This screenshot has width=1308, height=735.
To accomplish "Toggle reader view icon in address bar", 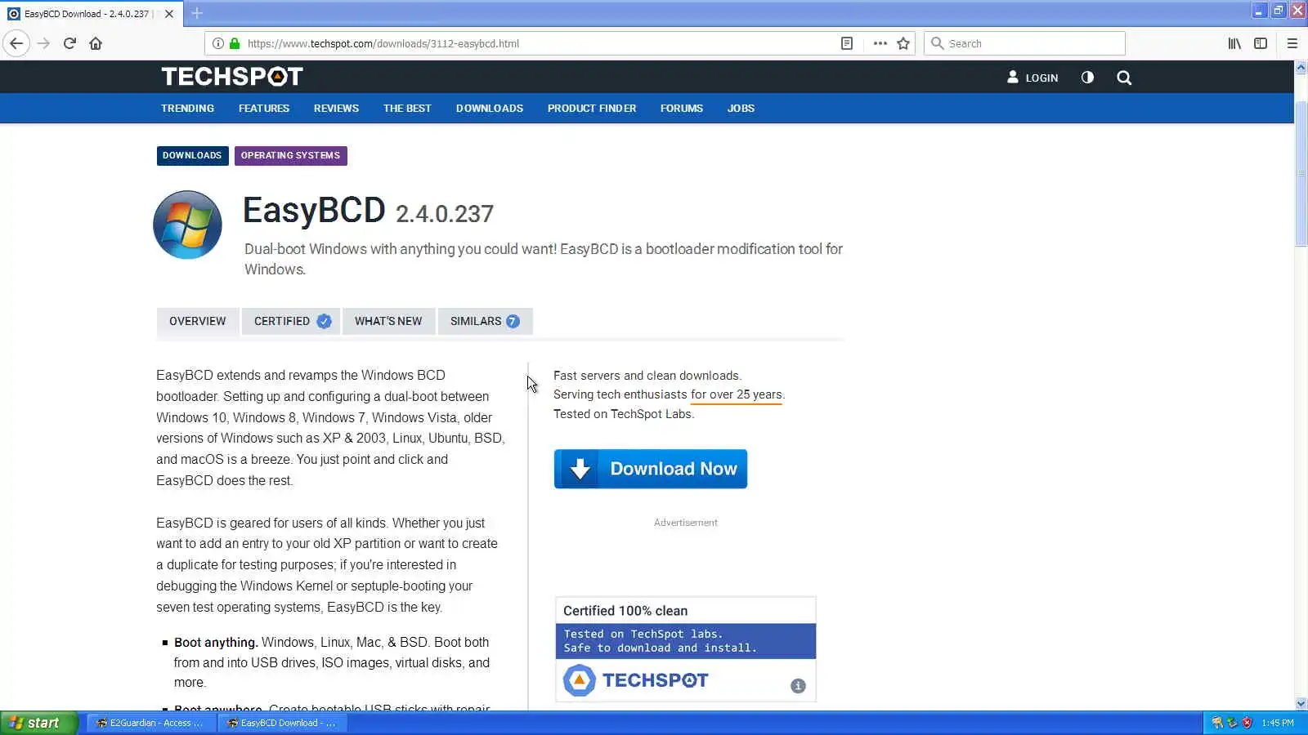I will 847,43.
